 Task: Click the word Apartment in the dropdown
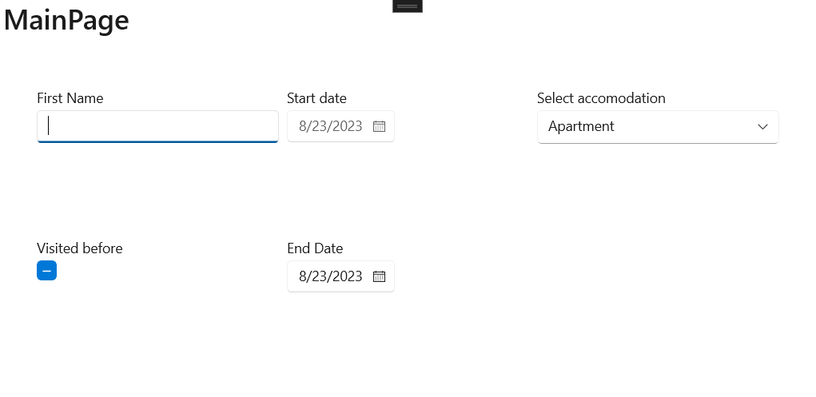[x=581, y=126]
